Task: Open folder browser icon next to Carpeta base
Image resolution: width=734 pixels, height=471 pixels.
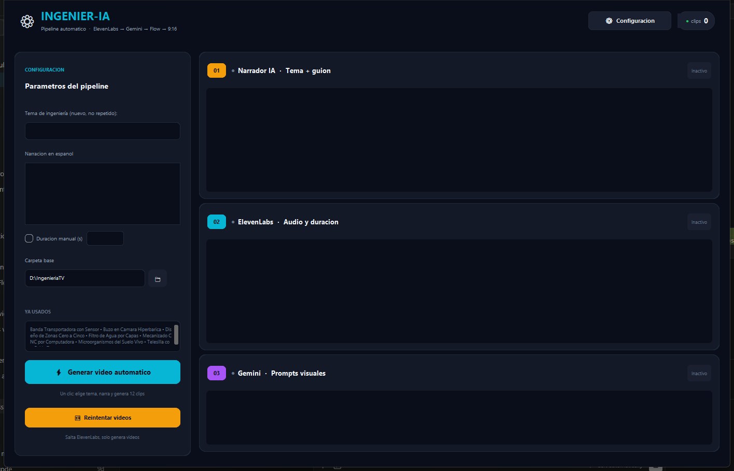Action: [x=158, y=279]
